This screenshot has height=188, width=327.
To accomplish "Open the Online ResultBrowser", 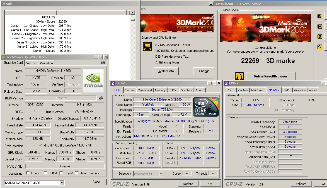I will (270, 76).
